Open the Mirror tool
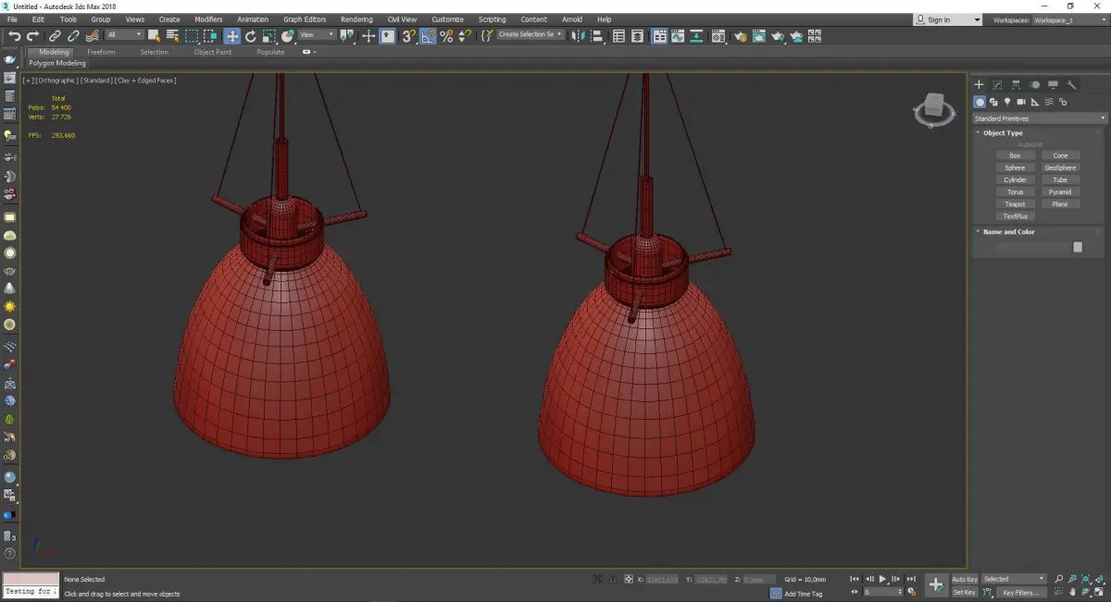 point(578,36)
